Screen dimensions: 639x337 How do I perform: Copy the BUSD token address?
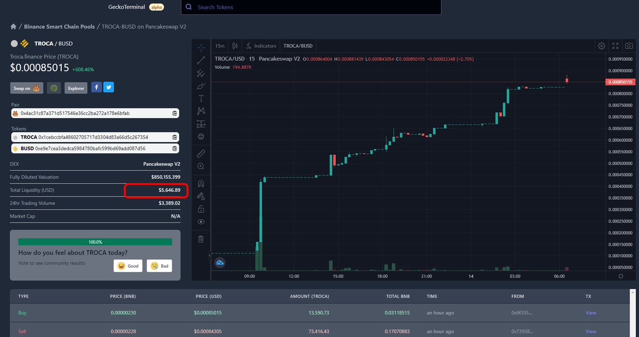(x=175, y=149)
